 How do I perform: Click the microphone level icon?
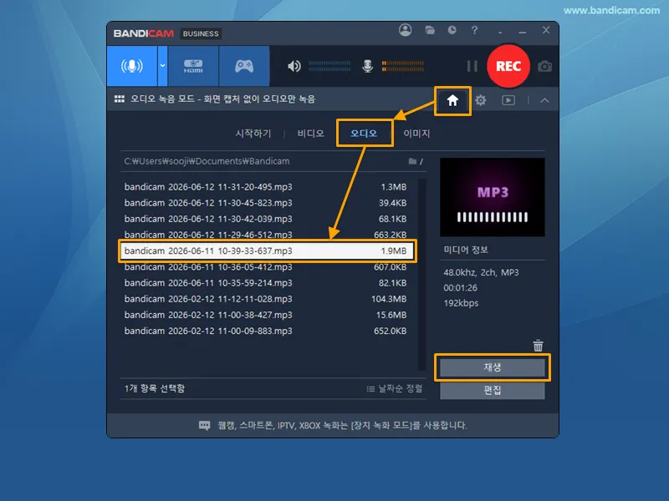click(x=367, y=66)
